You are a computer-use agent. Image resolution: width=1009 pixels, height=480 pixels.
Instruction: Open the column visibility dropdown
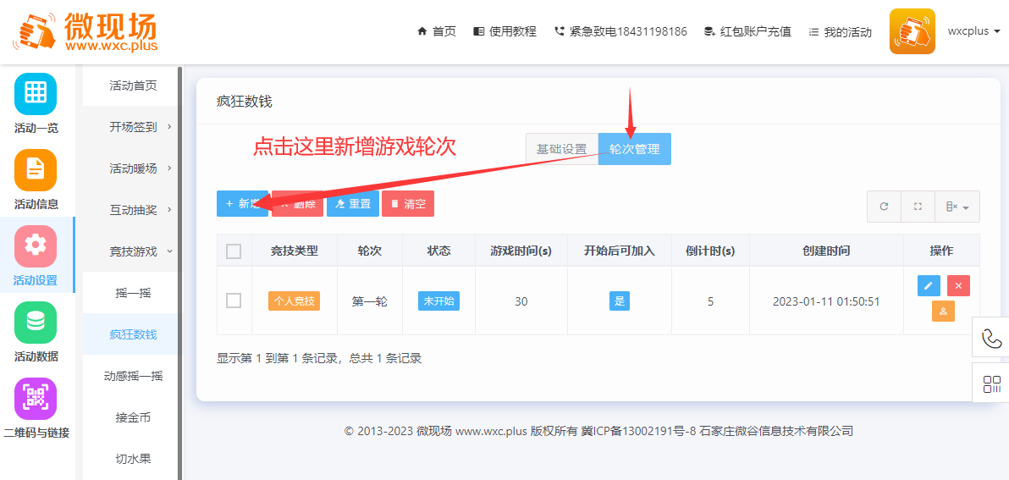(957, 207)
